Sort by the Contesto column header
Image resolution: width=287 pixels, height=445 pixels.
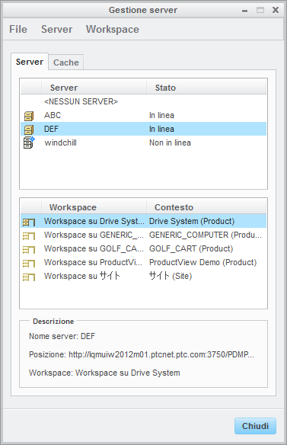[x=206, y=207]
